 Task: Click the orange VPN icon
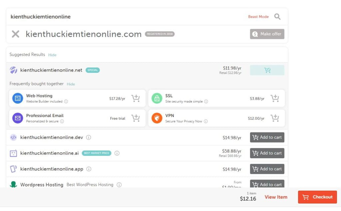157,118
